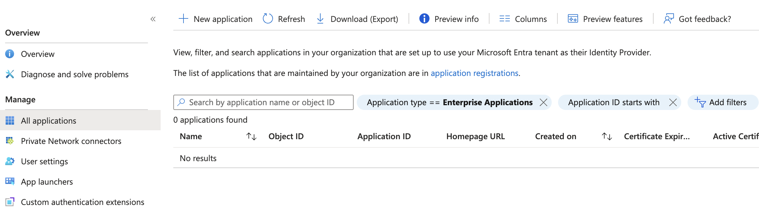Click the Add filters funnel icon
The height and width of the screenshot is (211, 759).
click(700, 102)
